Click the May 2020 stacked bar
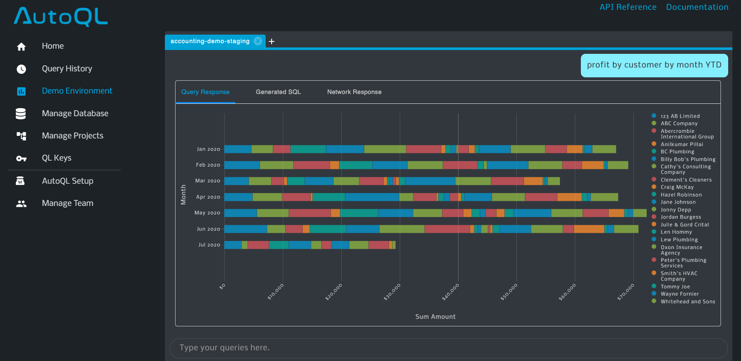The width and height of the screenshot is (741, 361). click(x=436, y=213)
